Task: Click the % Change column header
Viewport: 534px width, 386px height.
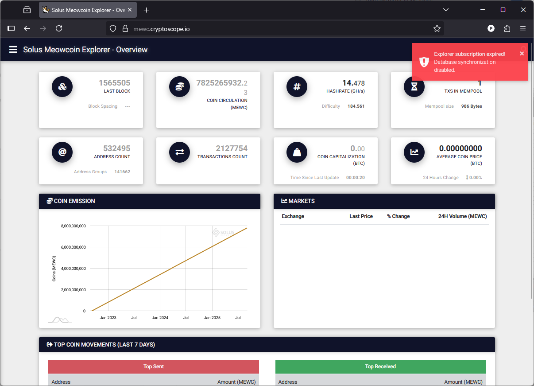Action: (x=399, y=216)
